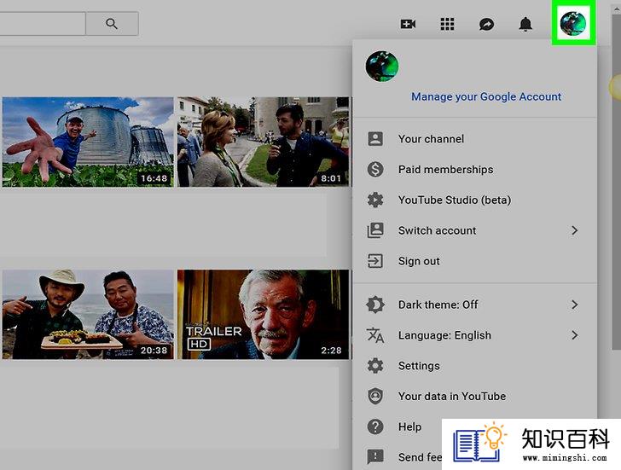Choose Switch account menu entry
621x470 pixels.
[474, 230]
